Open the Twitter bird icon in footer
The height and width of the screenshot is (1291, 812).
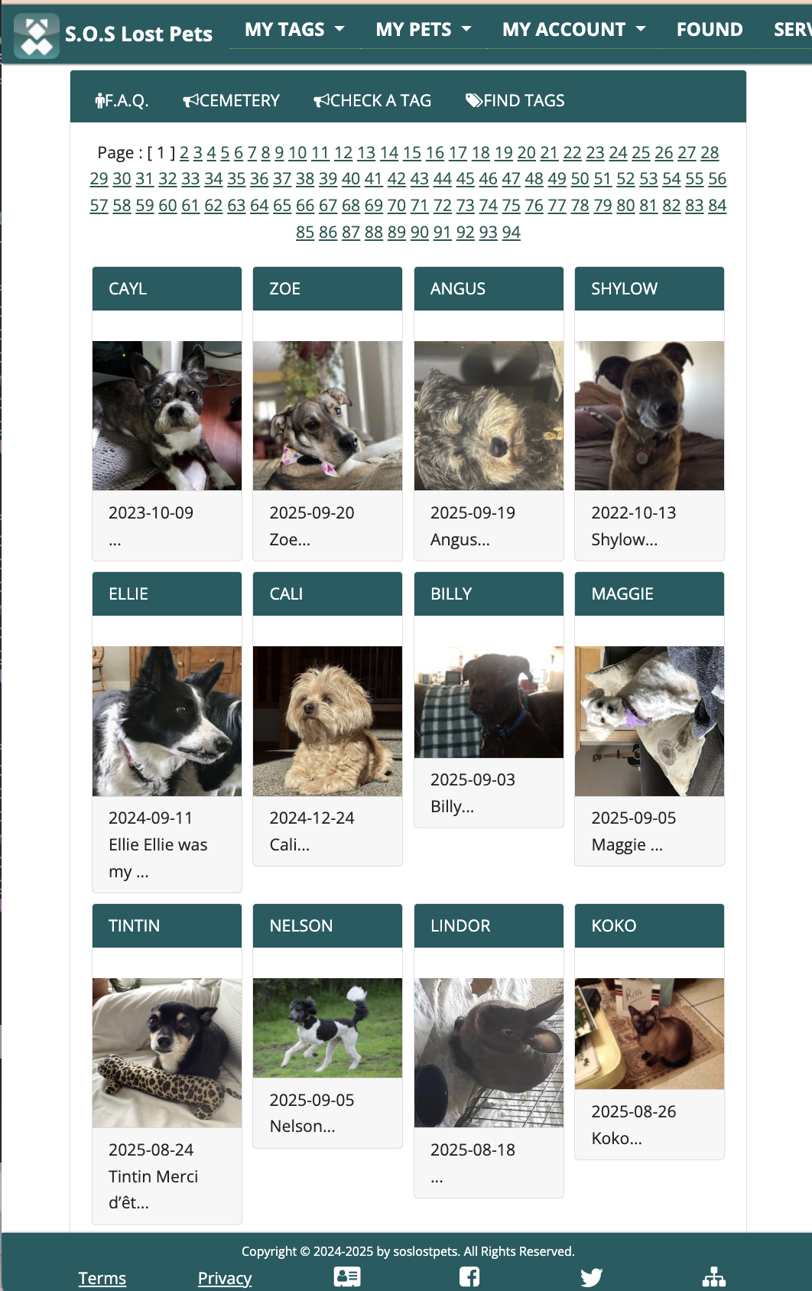(591, 1277)
